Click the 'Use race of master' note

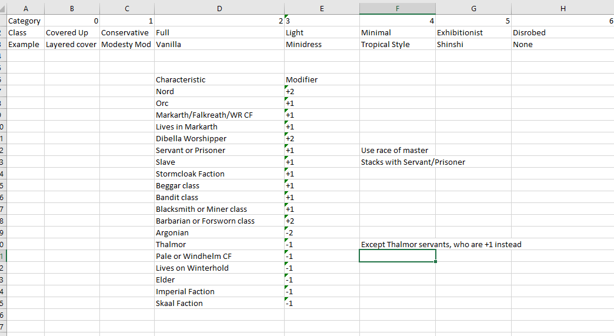[x=398, y=150]
